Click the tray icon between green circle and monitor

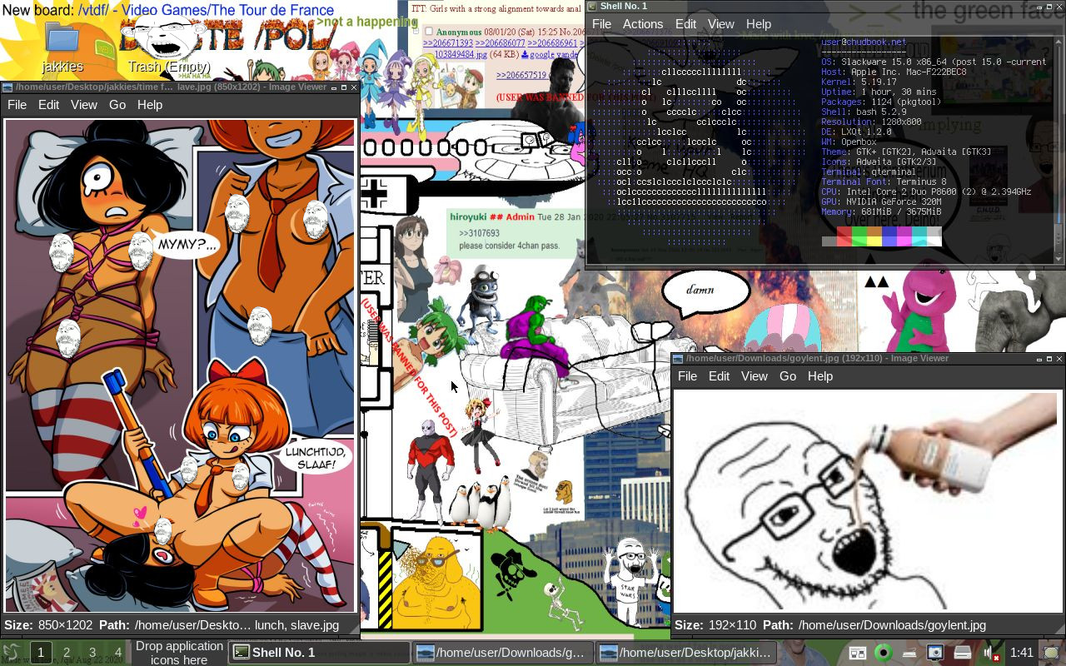coord(909,653)
